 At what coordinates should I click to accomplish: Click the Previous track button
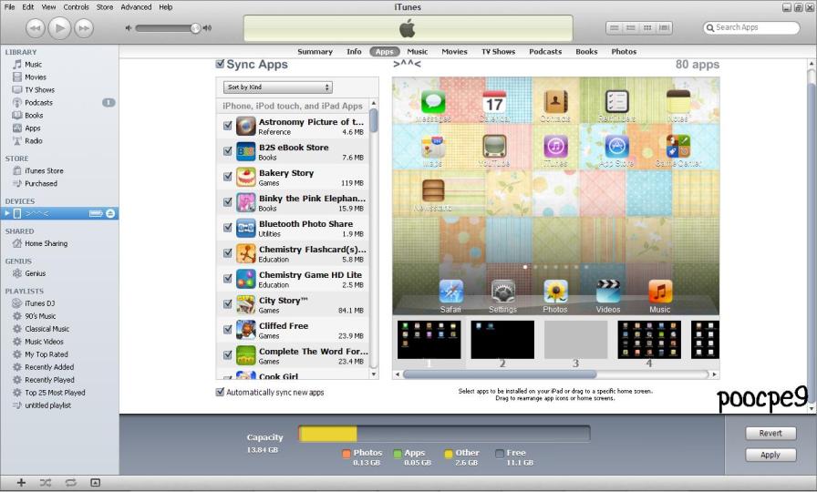point(35,28)
